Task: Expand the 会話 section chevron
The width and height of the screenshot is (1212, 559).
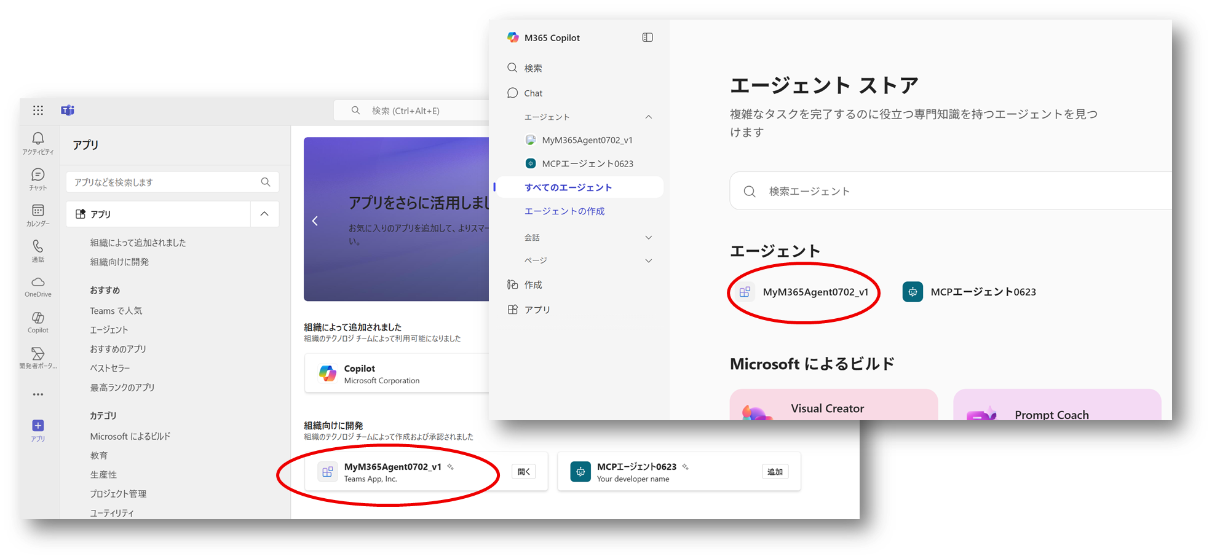Action: (x=648, y=238)
